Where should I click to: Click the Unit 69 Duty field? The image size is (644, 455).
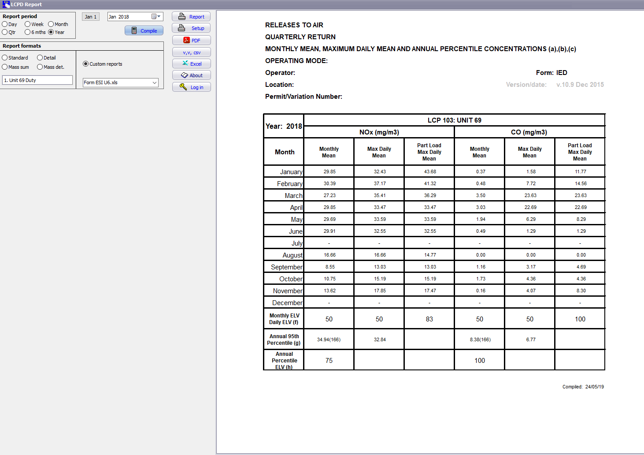pyautogui.click(x=37, y=80)
